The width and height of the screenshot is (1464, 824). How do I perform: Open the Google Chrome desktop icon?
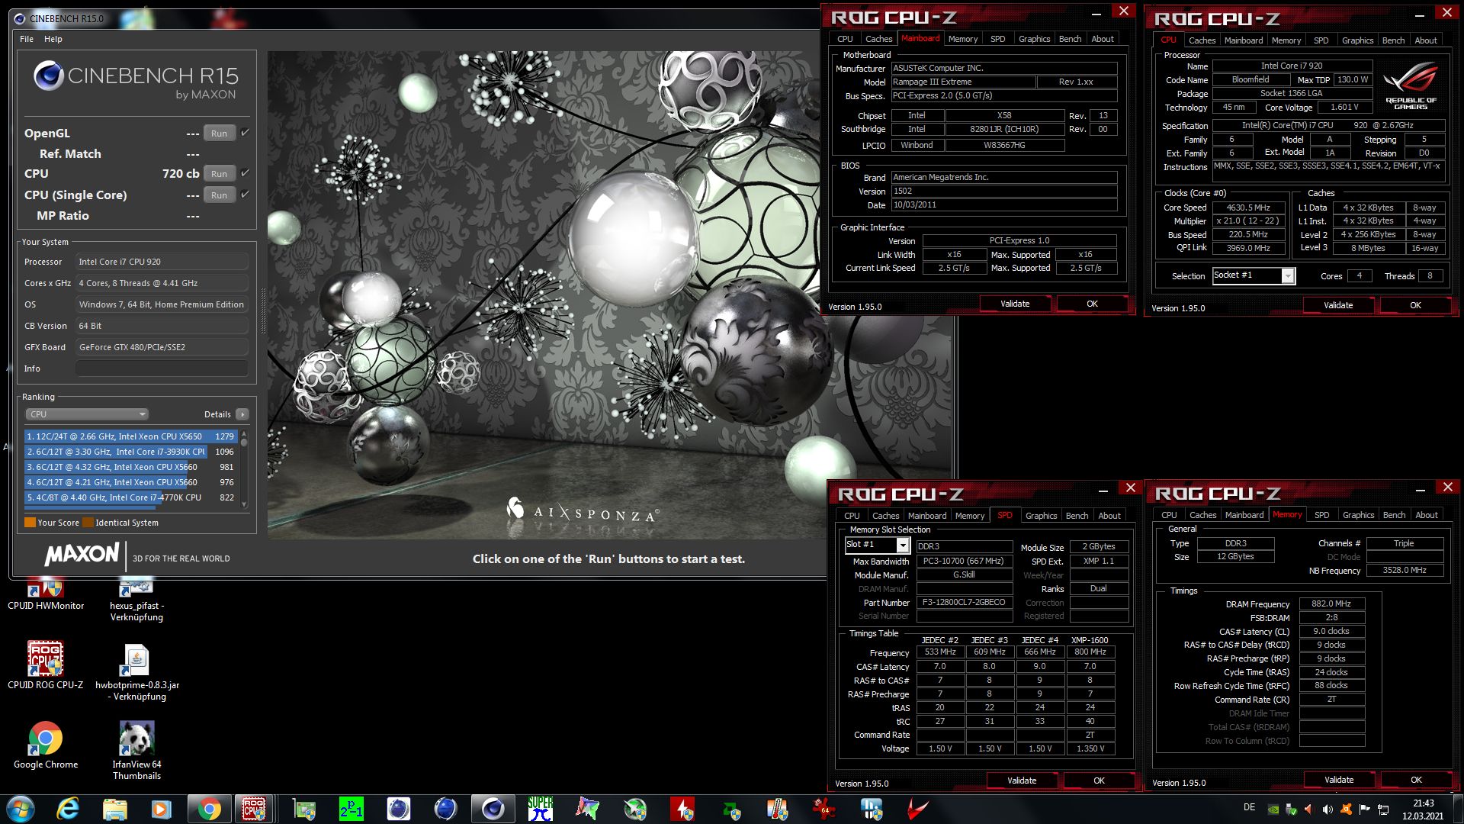tap(46, 745)
